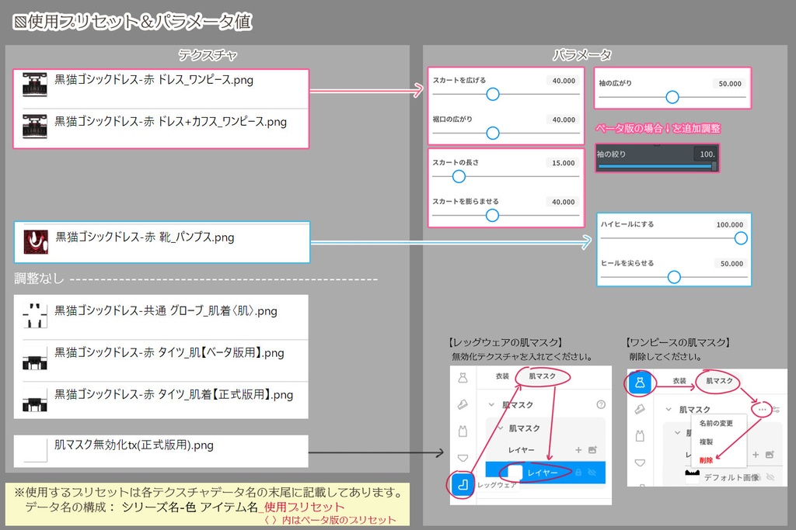The width and height of the screenshot is (796, 530).
Task: Switch to the 衣装 tab
Action: [x=502, y=376]
